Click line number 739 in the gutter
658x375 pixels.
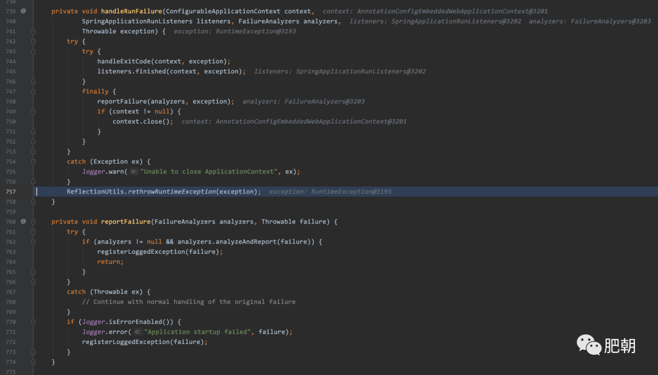coord(11,12)
